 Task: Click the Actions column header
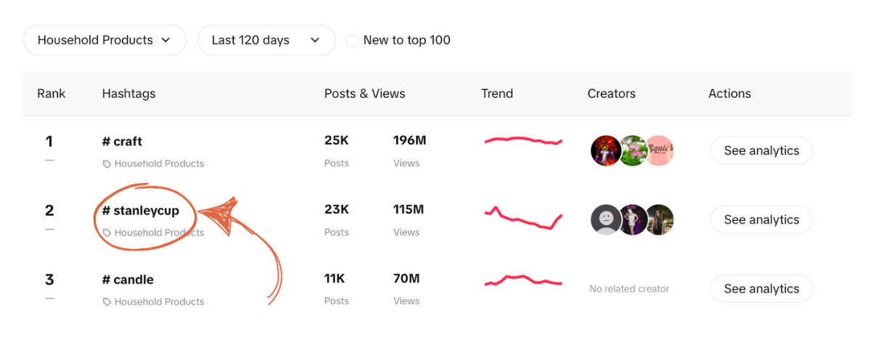click(729, 93)
